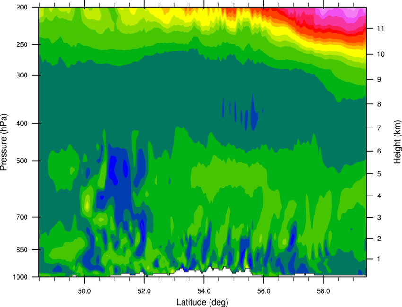Pick the 1 km height label
This screenshot has height=307, width=402.
click(379, 259)
